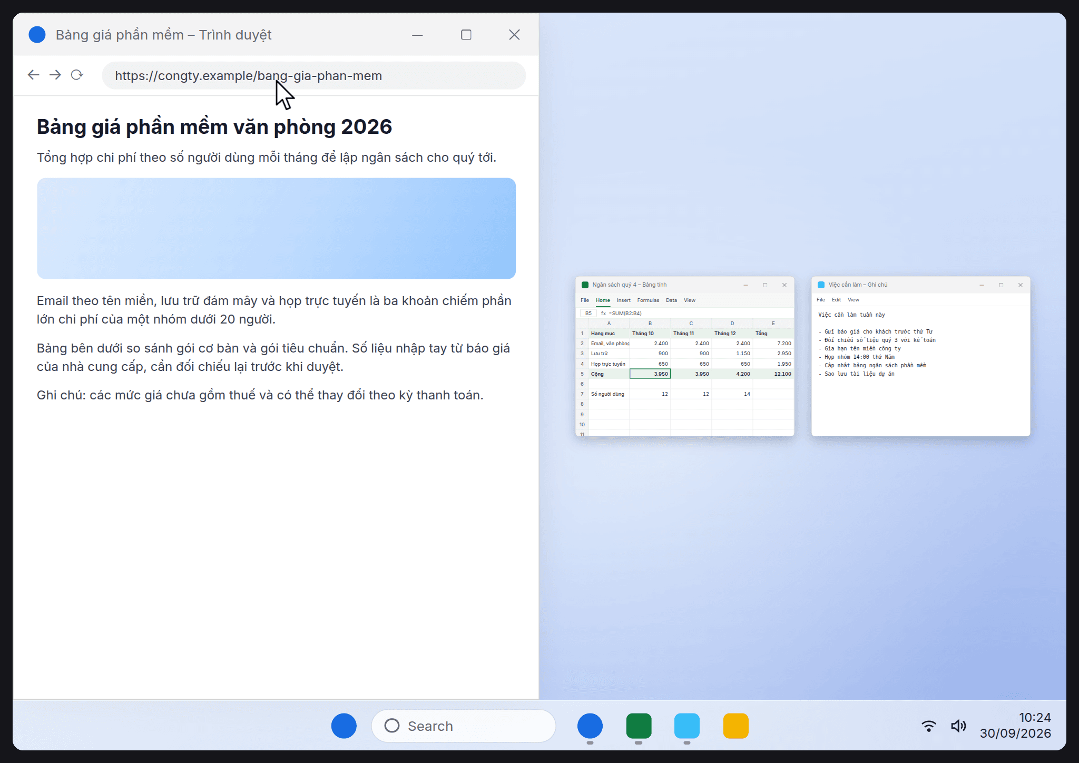Viewport: 1079px width, 763px height.
Task: Click the line 'Tổng hợp chi phí theo số người dùng'
Action: click(267, 158)
